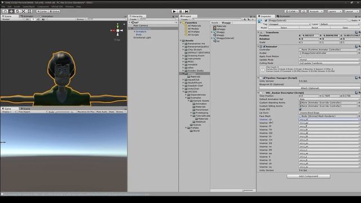361x203 pixels.
Task: Toggle 2D view in Scene toolbar
Action: point(28,19)
